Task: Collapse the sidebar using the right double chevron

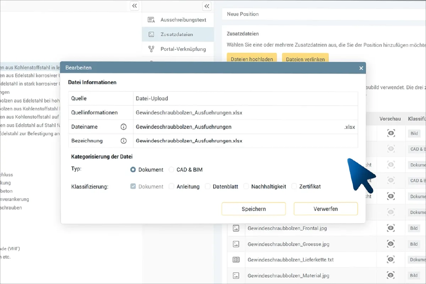Action: click(207, 6)
